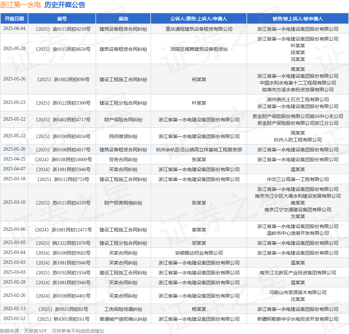Select case number (2024)浙0108民初9682号
The height and width of the screenshot is (334, 349).
tap(63, 253)
